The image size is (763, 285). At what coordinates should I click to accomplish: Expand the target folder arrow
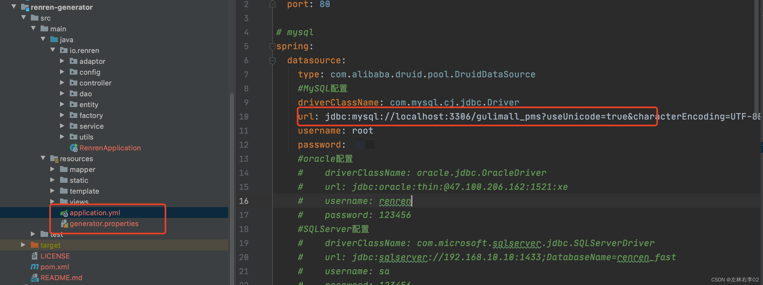(x=23, y=245)
